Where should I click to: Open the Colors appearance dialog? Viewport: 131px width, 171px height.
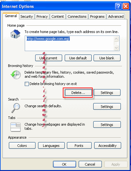[x=22, y=146]
